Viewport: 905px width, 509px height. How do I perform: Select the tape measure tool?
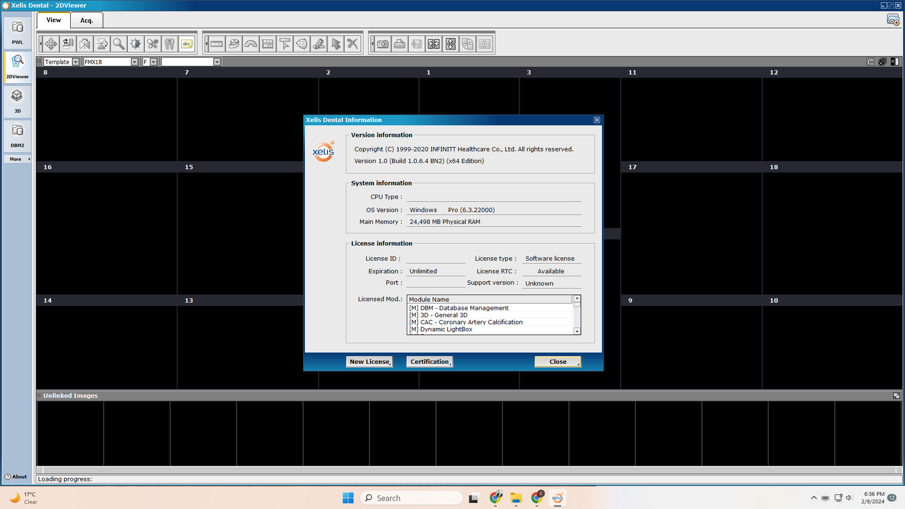tap(234, 44)
